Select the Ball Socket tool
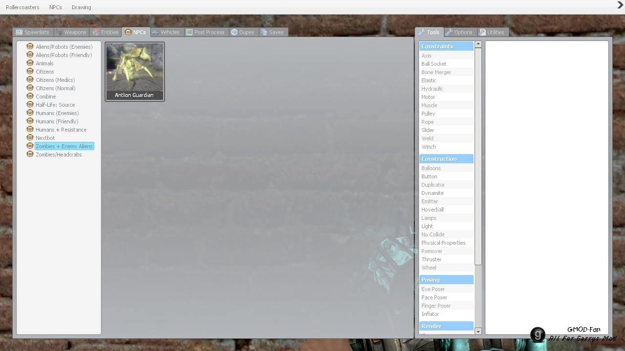The width and height of the screenshot is (625, 351). tap(446, 64)
